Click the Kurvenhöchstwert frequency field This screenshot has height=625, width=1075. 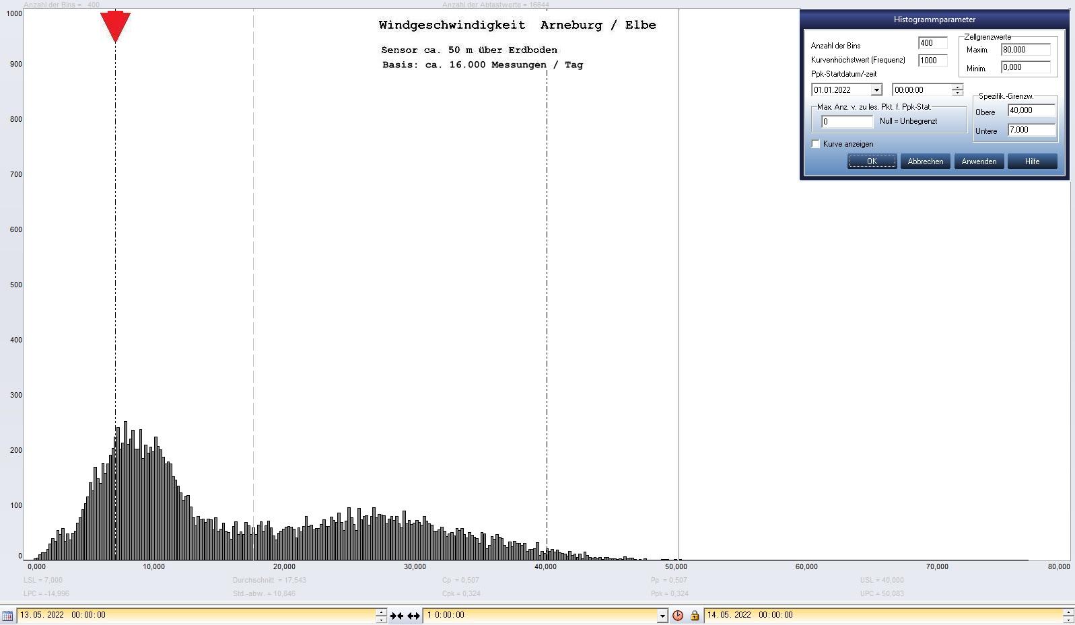point(932,61)
